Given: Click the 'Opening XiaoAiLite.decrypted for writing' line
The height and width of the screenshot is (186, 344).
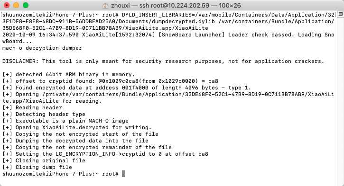Looking at the screenshot, I should [77, 127].
